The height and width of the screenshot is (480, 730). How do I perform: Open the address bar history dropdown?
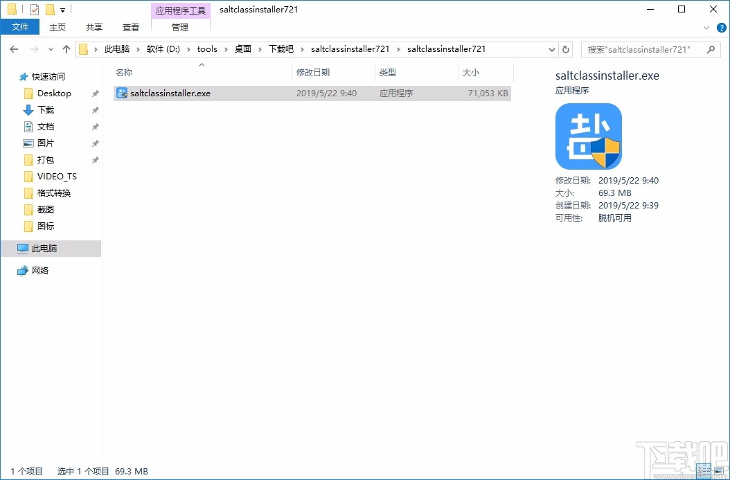click(551, 49)
